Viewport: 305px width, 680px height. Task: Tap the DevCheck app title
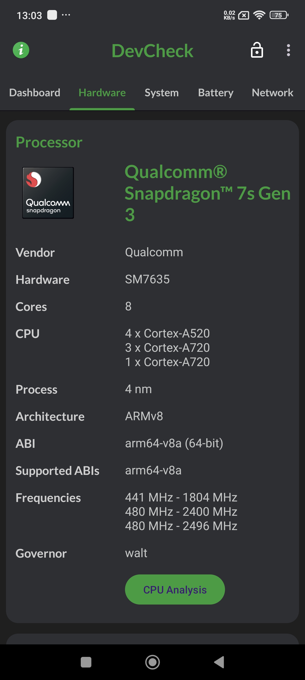click(152, 51)
